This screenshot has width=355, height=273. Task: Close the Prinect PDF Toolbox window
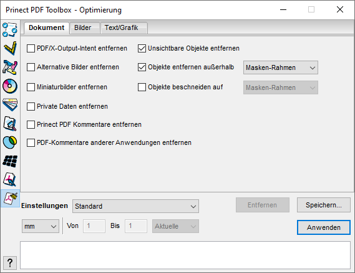[x=340, y=9]
